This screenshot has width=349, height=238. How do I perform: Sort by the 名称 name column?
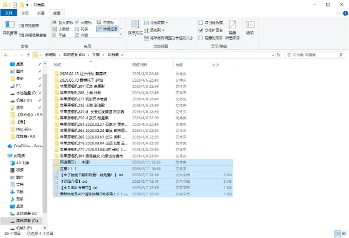[x=91, y=65]
